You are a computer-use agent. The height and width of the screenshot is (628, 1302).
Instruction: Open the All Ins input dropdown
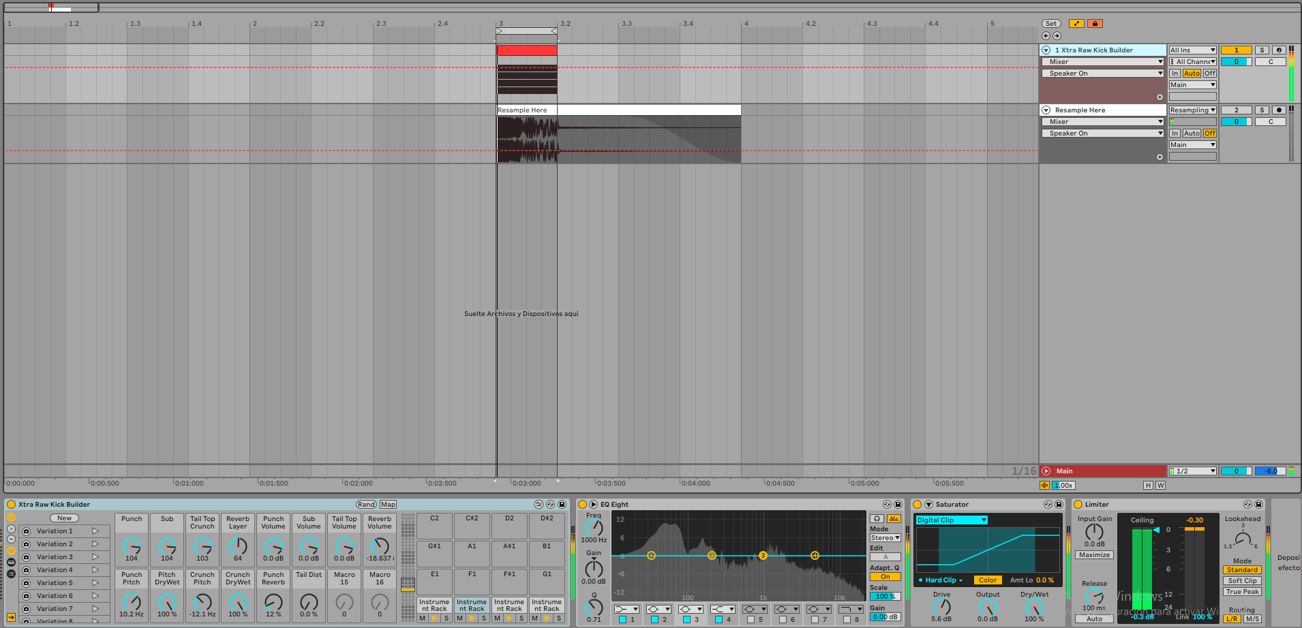coord(1192,50)
